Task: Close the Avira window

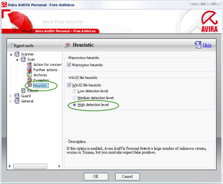Action: coord(214,3)
